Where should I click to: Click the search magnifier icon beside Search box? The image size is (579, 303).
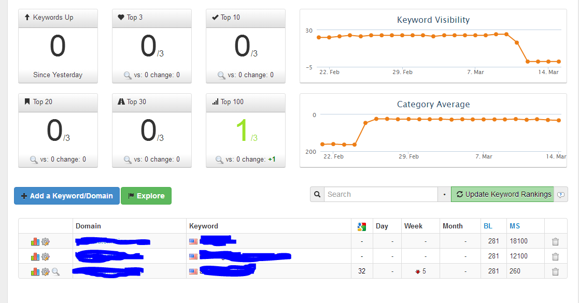click(317, 194)
